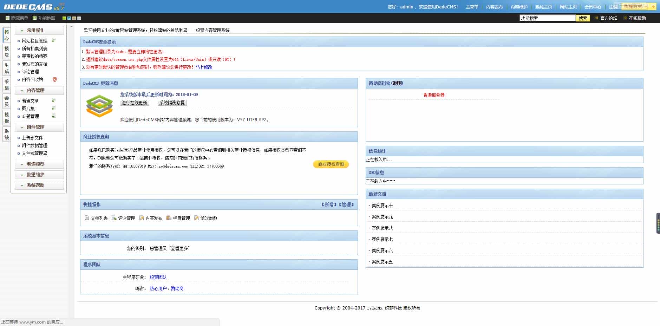
Task: Expand the 批量维护 menu section
Action: [x=39, y=175]
